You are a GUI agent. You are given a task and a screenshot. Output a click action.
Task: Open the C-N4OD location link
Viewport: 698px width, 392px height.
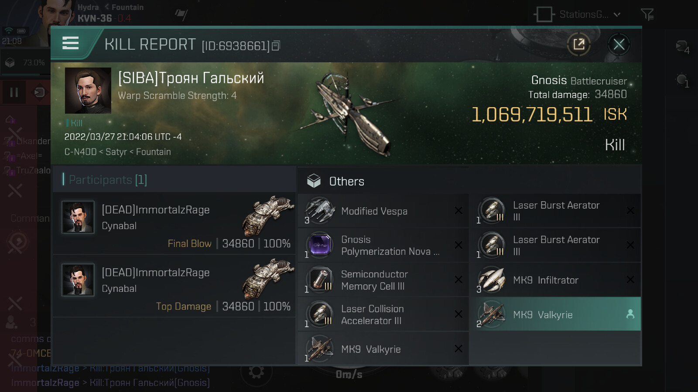[x=80, y=152]
